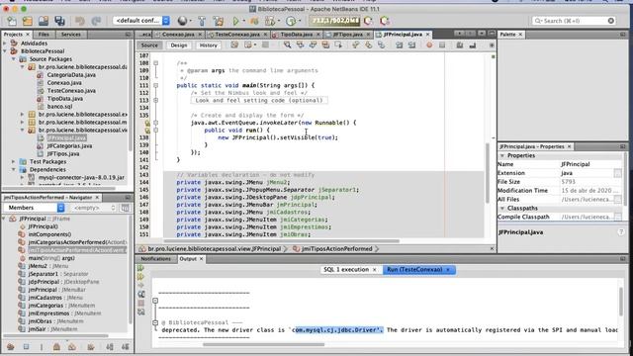The image size is (633, 356).
Task: Select banco.sql in project tree
Action: 59,106
